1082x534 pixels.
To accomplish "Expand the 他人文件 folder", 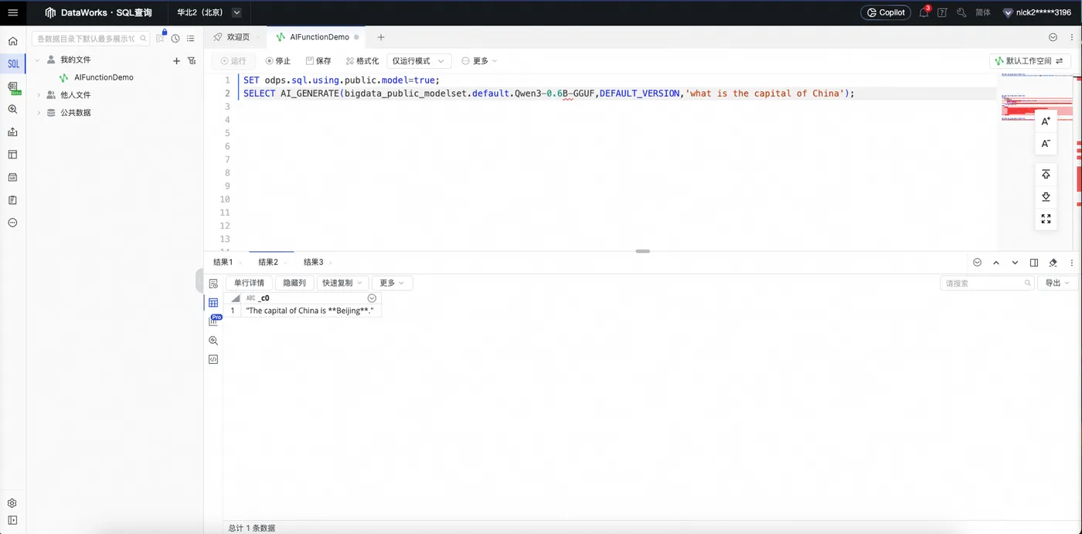I will [x=39, y=95].
